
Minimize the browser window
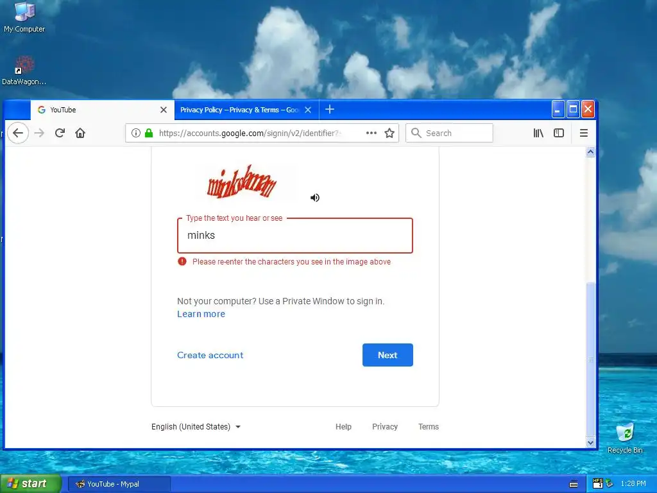558,110
